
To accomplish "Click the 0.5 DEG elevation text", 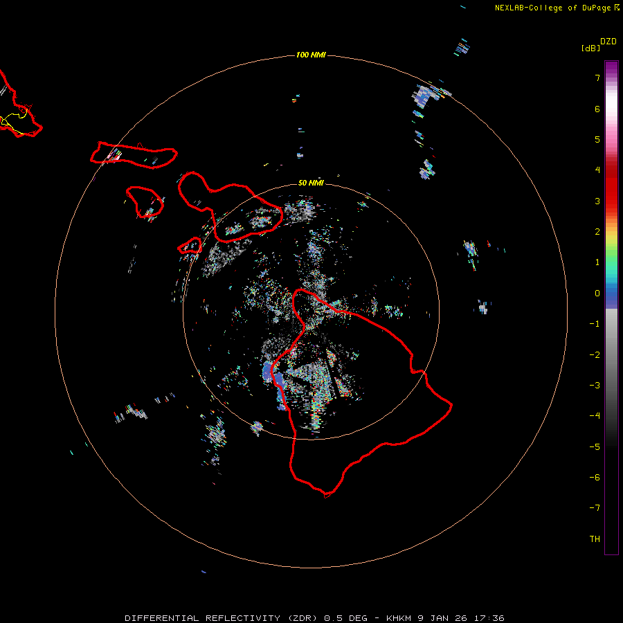I will 345,618.
